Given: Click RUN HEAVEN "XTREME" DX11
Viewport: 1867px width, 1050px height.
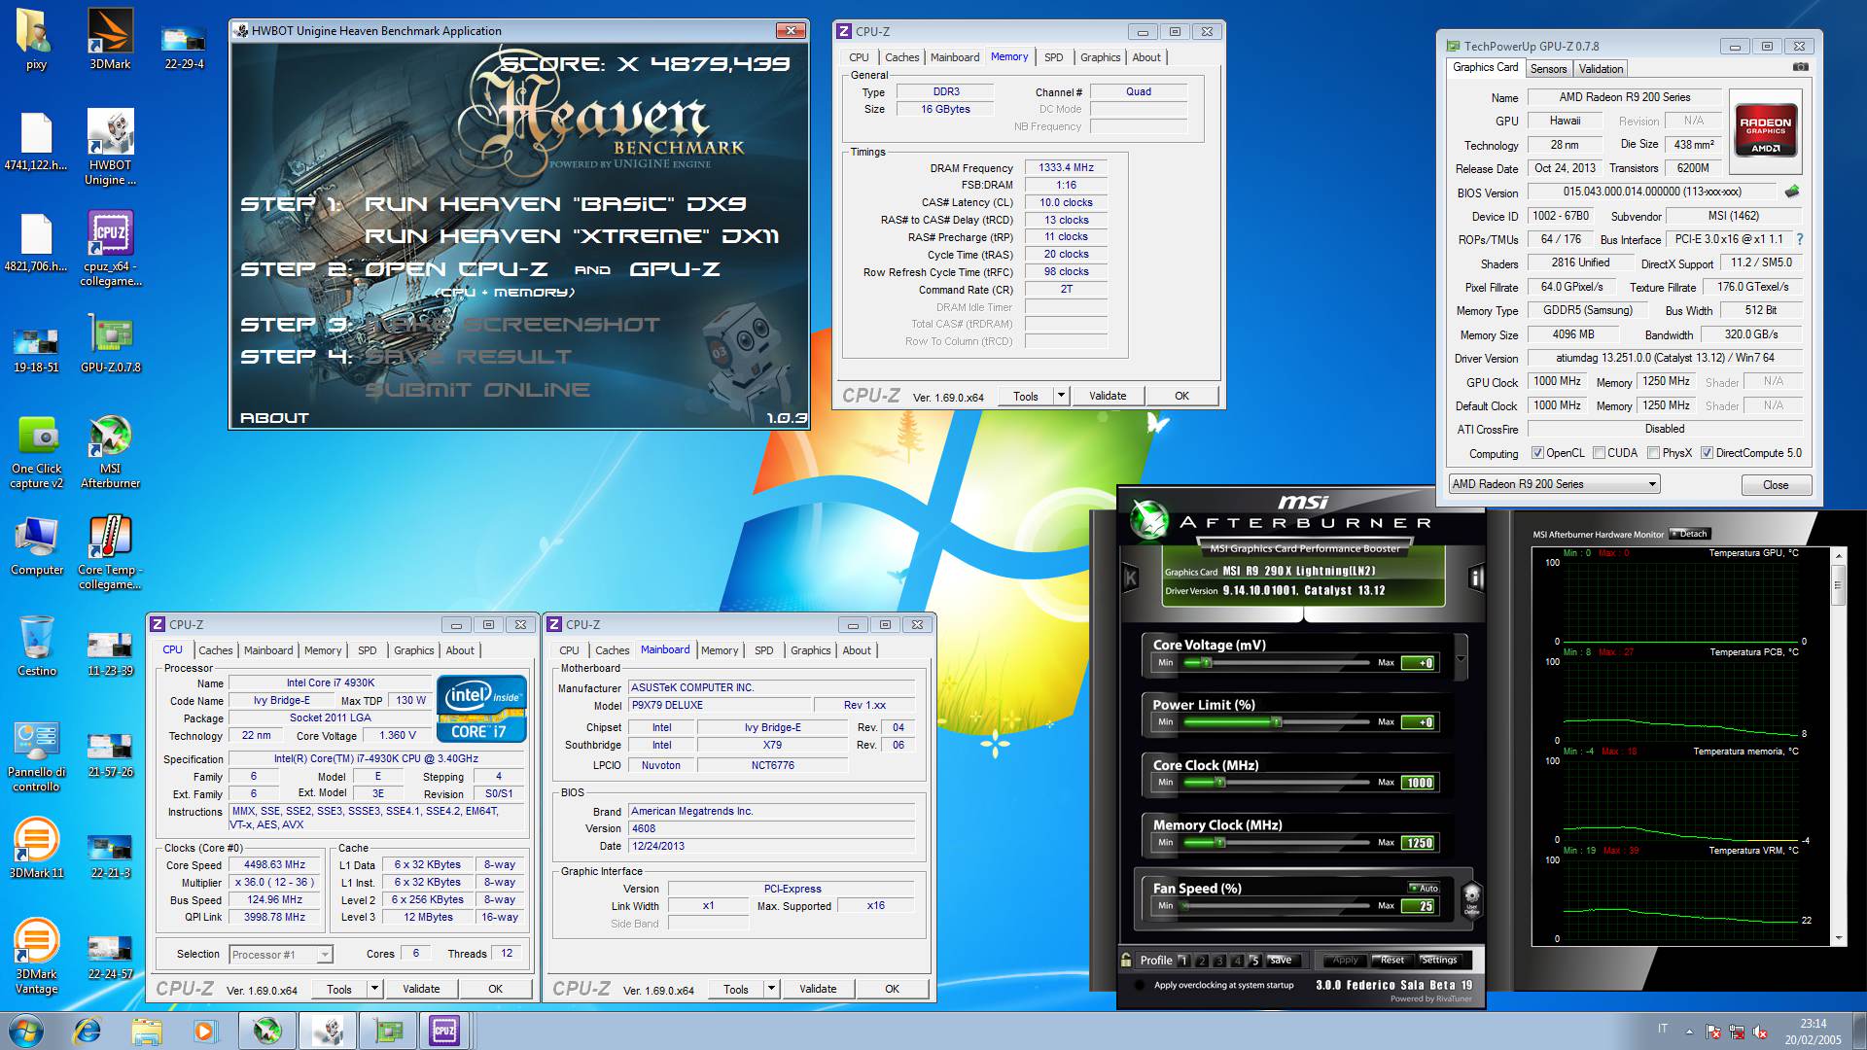Looking at the screenshot, I should (572, 236).
